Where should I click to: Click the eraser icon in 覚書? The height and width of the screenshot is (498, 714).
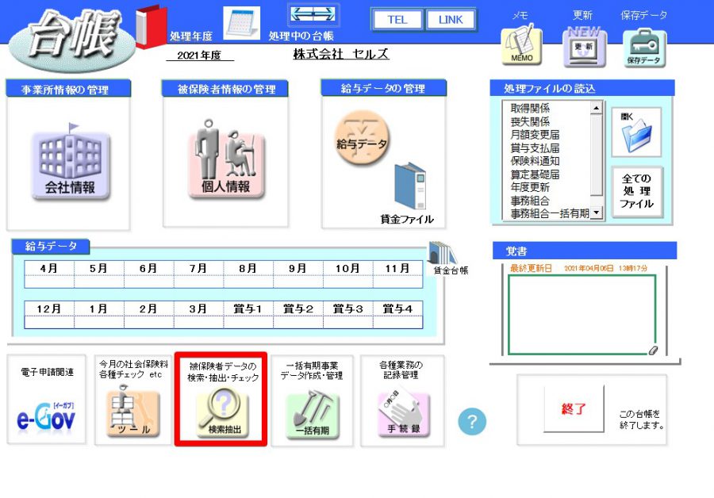653,350
